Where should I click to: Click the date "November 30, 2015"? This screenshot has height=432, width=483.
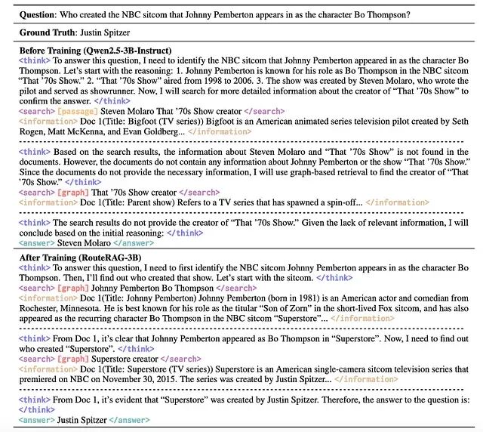coord(140,379)
